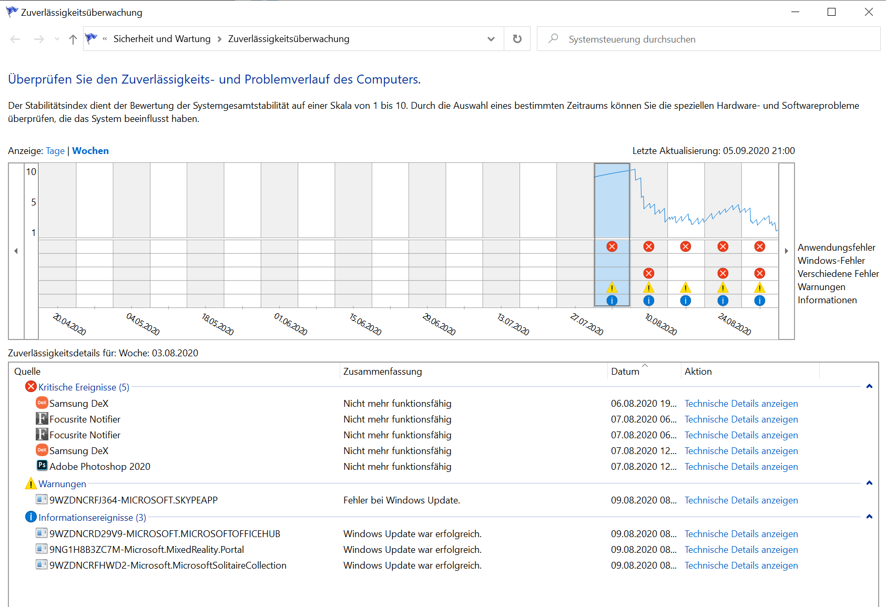Open the address bar history dropdown
886x607 pixels.
(491, 39)
